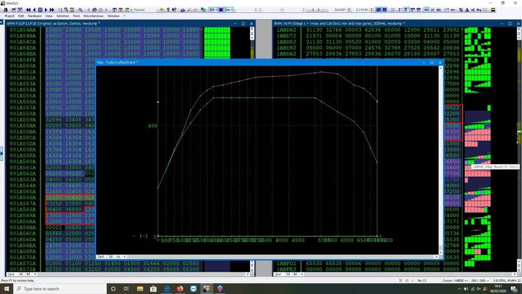The width and height of the screenshot is (522, 294).
Task: Click the first toolbar icon at far left
Action: point(5,10)
